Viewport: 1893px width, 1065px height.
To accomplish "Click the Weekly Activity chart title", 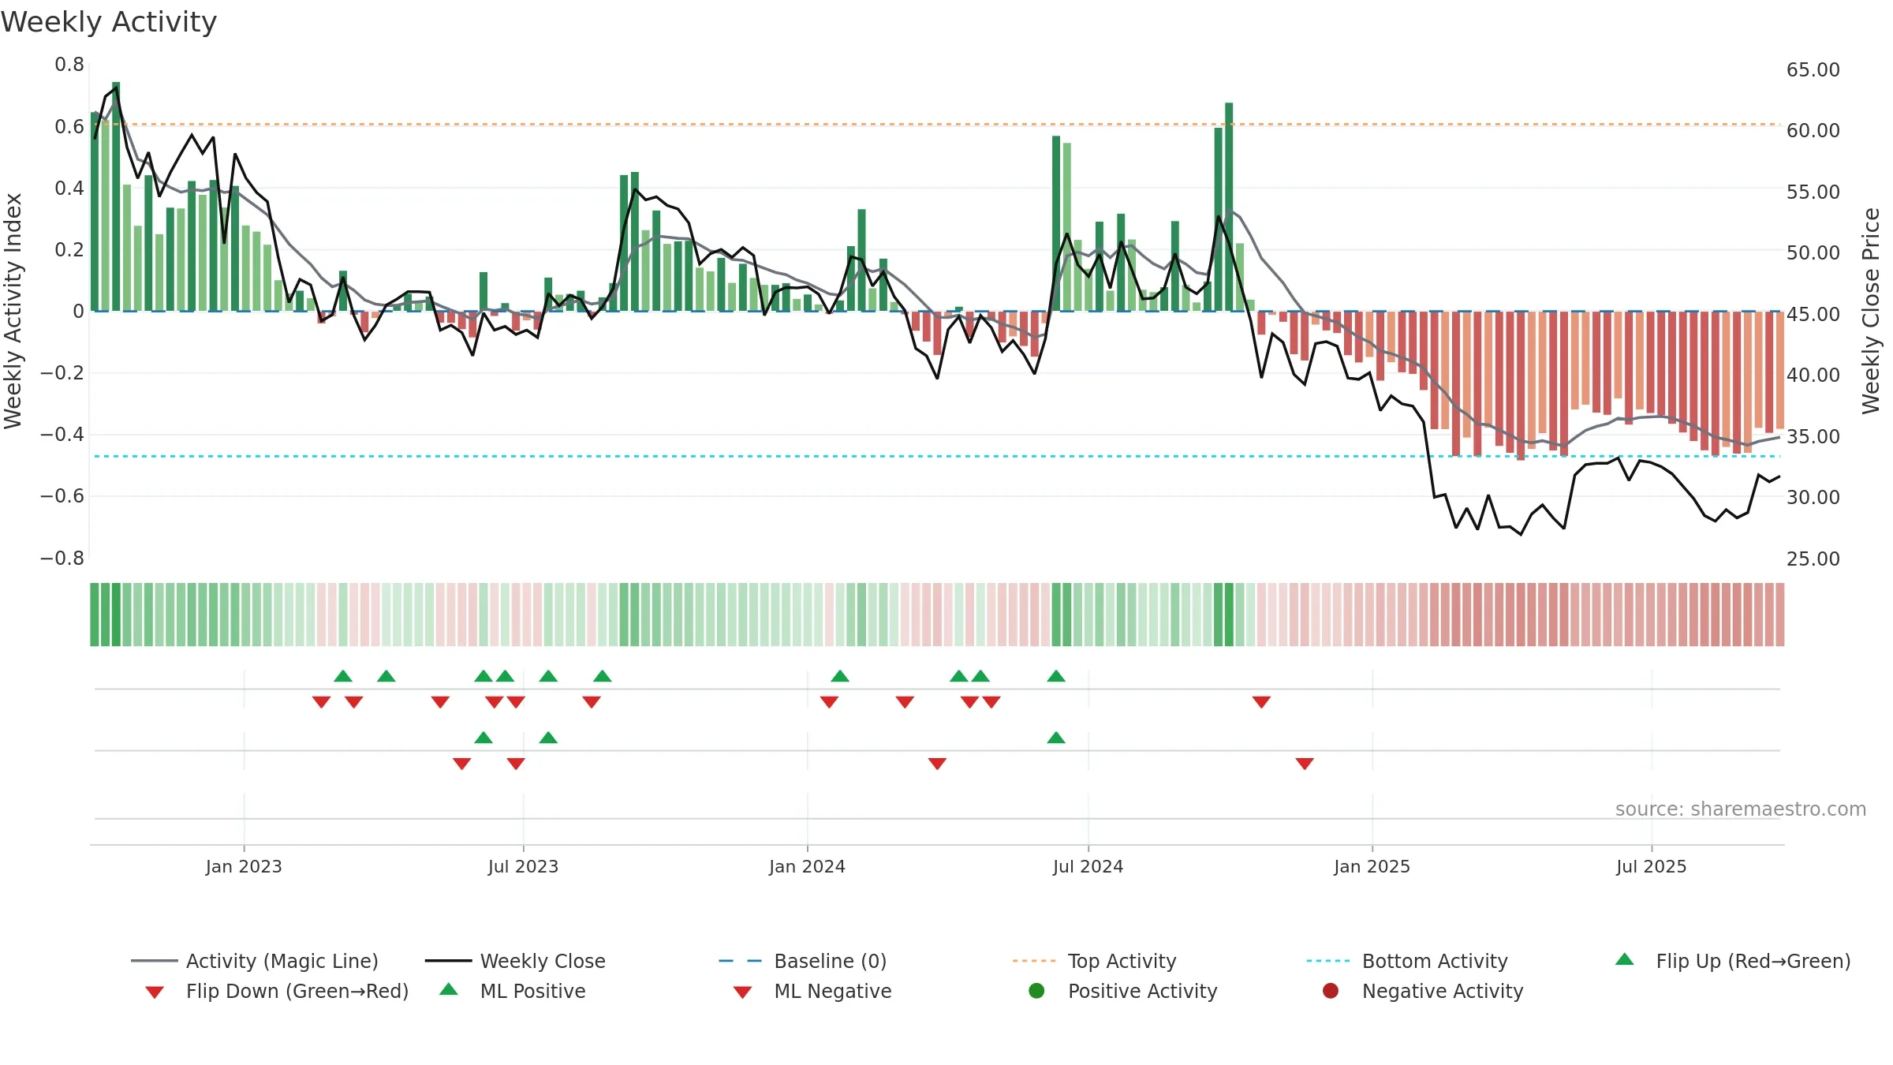I will point(109,22).
